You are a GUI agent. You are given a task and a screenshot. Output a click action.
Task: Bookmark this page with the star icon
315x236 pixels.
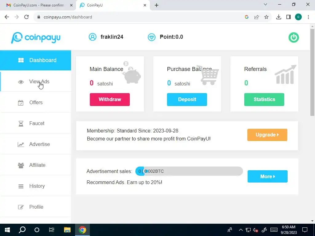coord(266,17)
